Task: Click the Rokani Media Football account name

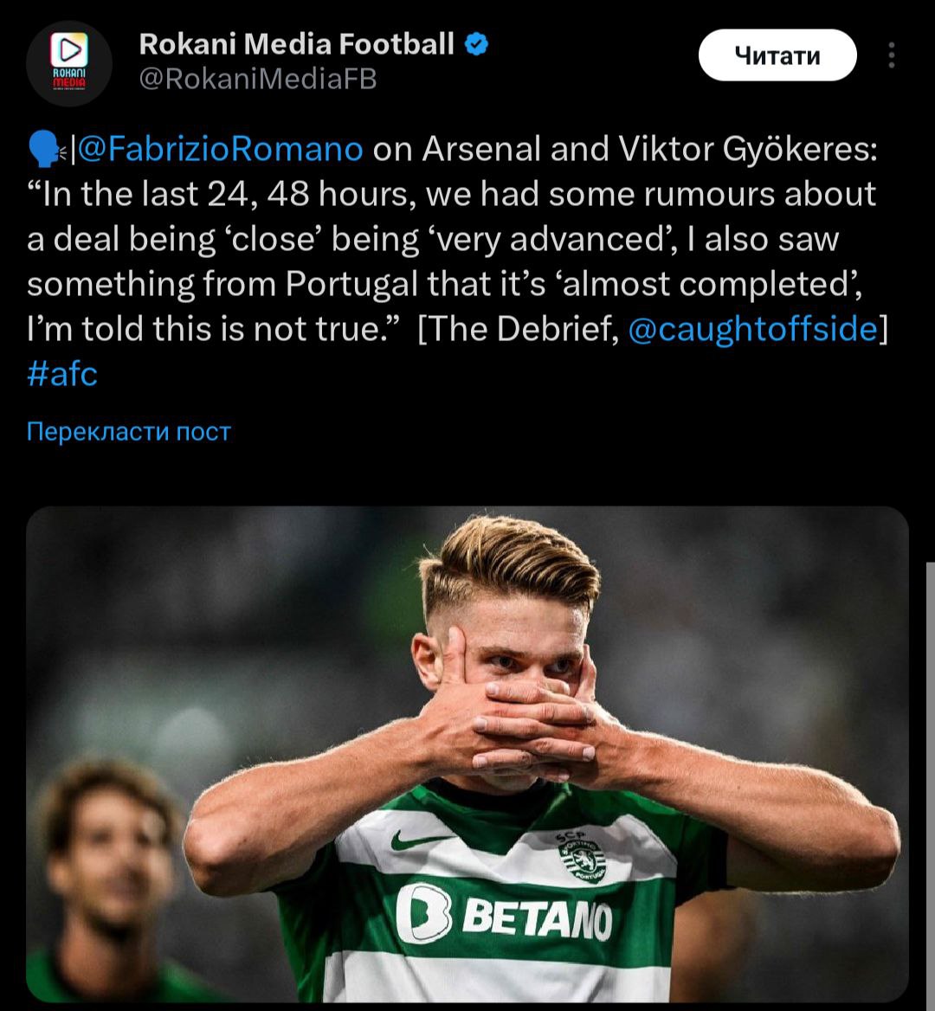Action: pyautogui.click(x=296, y=44)
